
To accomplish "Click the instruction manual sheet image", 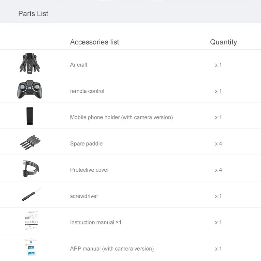I will click(31, 221).
